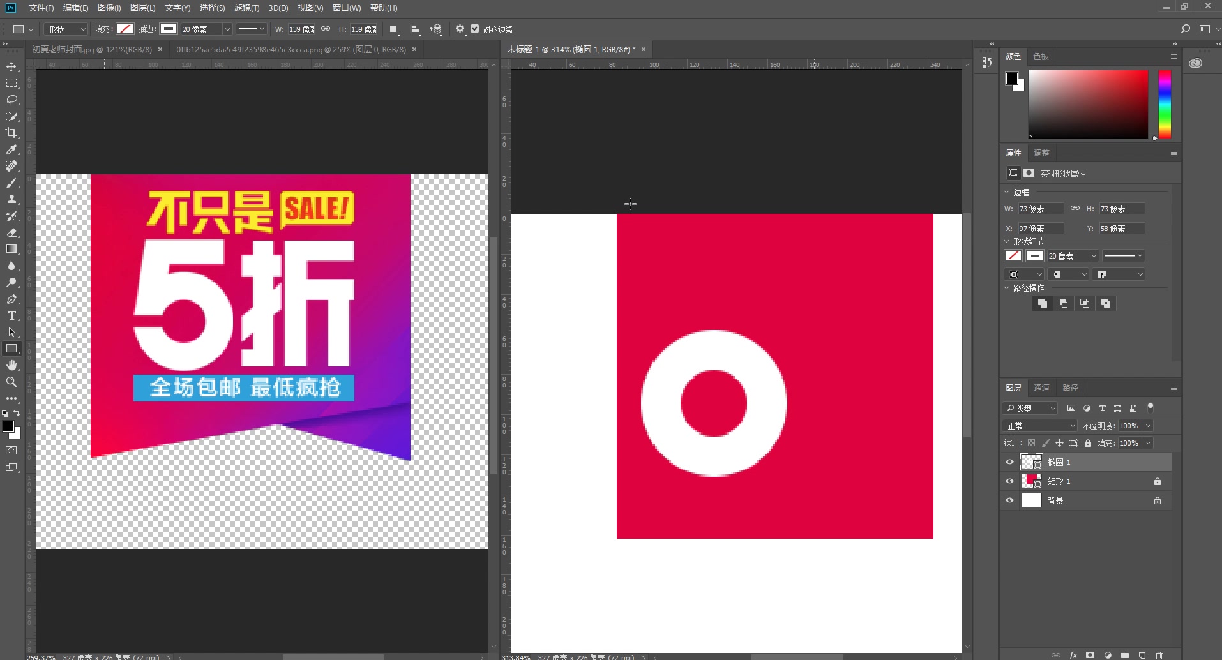Toggle layer filtering switch on or off
This screenshot has height=660, width=1222.
click(x=1150, y=407)
